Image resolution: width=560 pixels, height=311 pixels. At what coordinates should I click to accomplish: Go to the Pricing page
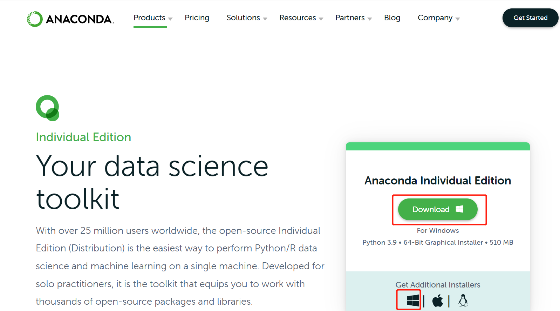click(x=197, y=18)
